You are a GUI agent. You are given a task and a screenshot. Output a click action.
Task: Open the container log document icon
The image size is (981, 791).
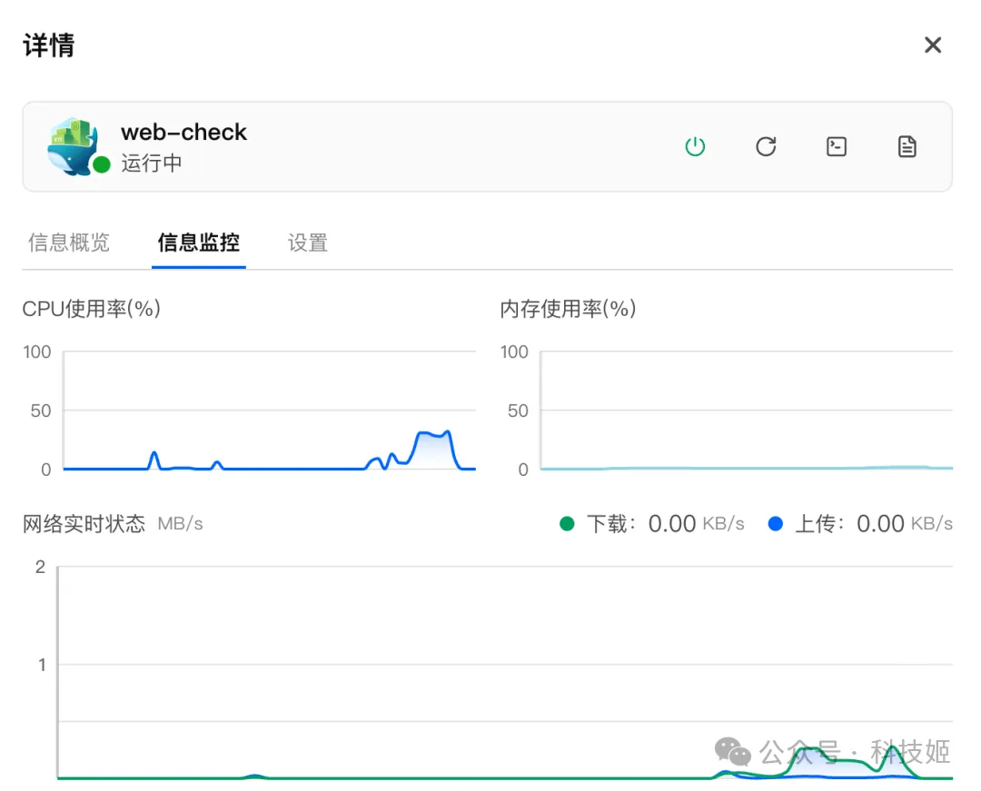coord(907,146)
